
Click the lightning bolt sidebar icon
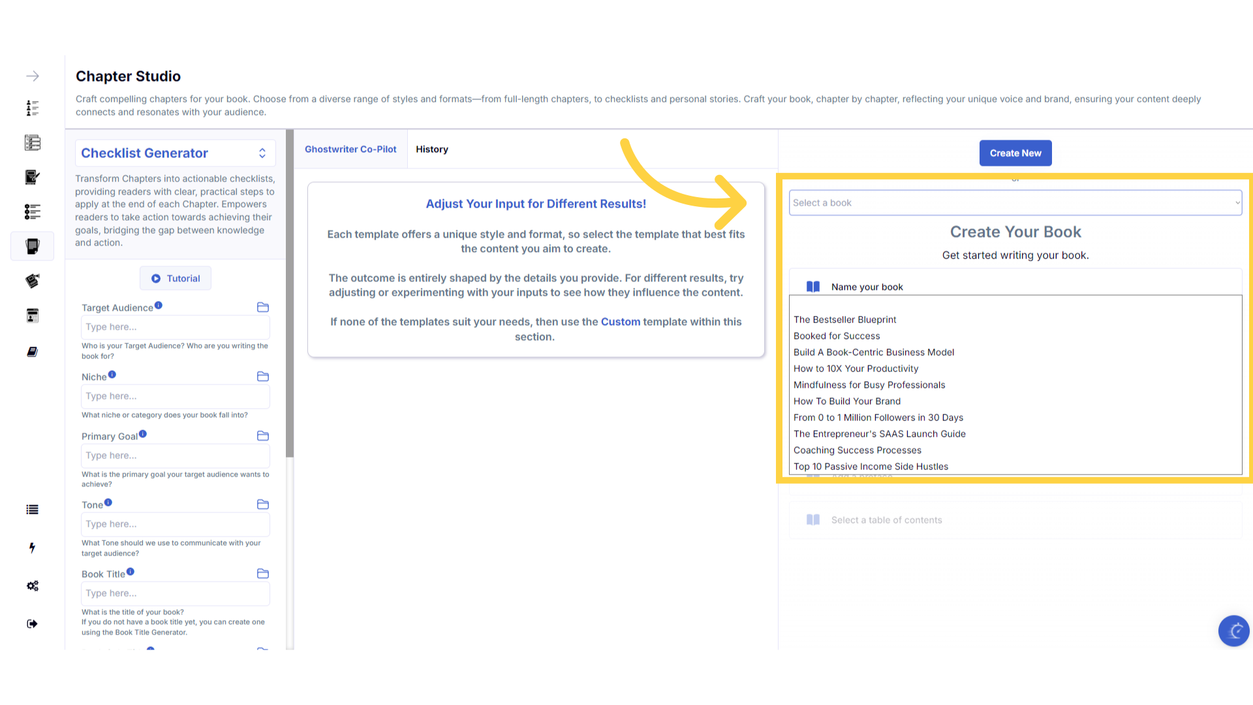[x=32, y=548]
